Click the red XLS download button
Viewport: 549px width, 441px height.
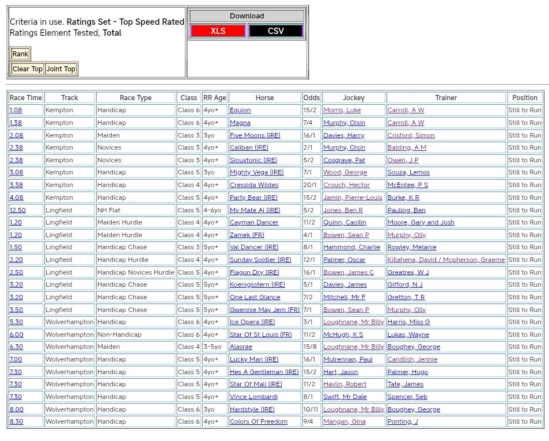[x=218, y=31]
